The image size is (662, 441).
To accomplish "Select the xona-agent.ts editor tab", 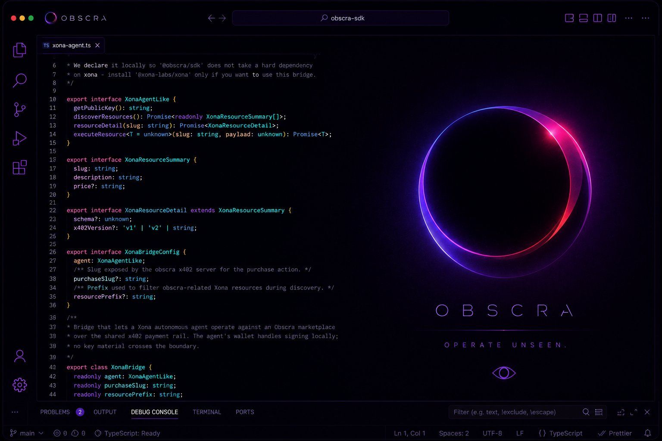I will coord(71,45).
